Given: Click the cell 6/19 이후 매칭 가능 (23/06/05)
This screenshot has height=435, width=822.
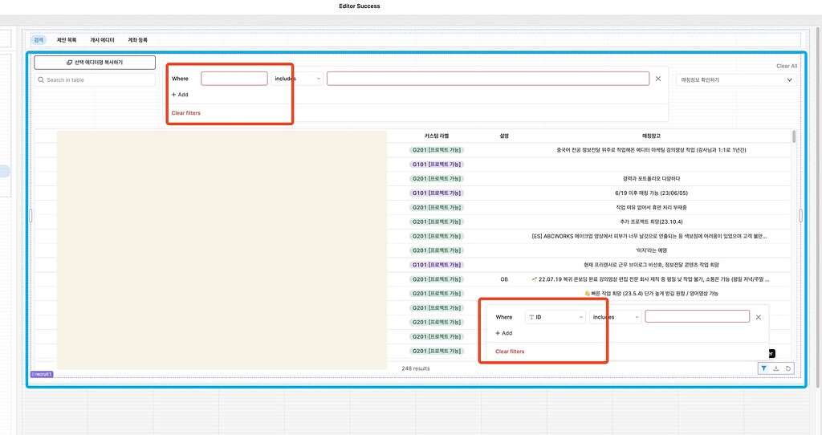Looking at the screenshot, I should [652, 193].
